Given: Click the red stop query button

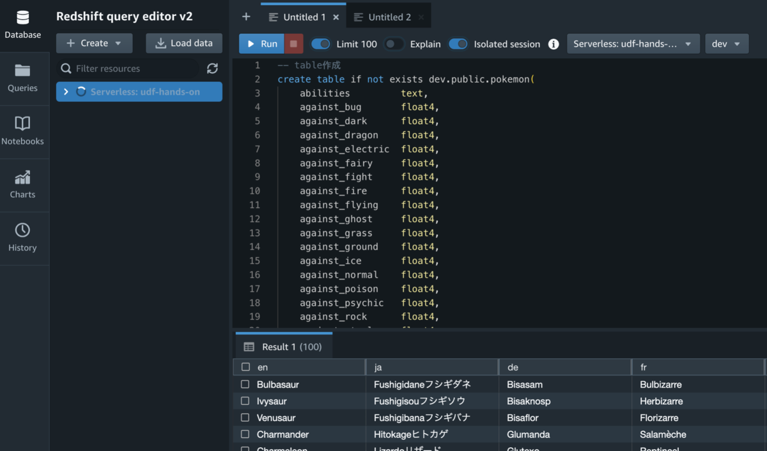Looking at the screenshot, I should click(x=294, y=44).
